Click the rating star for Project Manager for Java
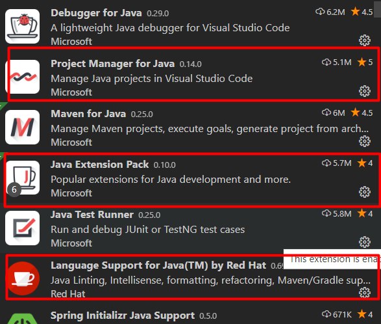381x324 pixels. [x=362, y=62]
